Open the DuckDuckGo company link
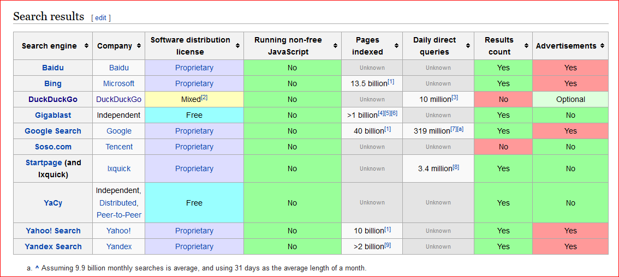619x277 pixels. [119, 99]
